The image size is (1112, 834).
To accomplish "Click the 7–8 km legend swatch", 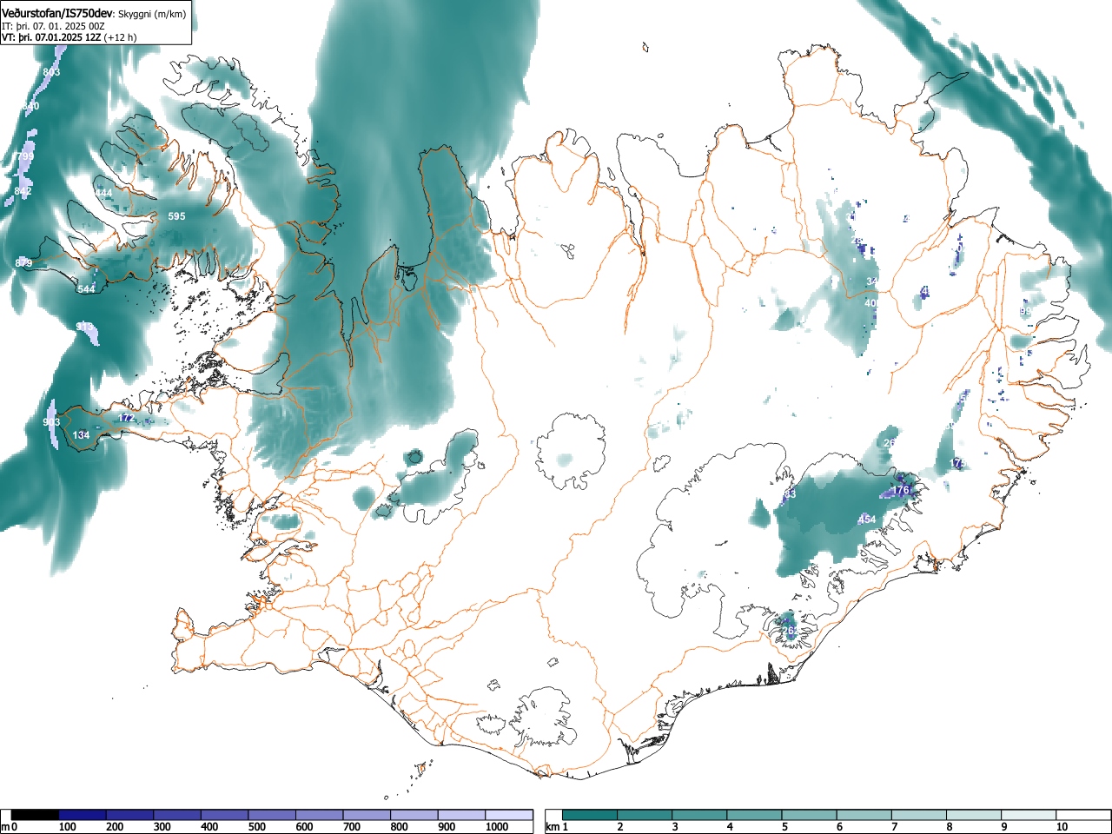I will 918,815.
